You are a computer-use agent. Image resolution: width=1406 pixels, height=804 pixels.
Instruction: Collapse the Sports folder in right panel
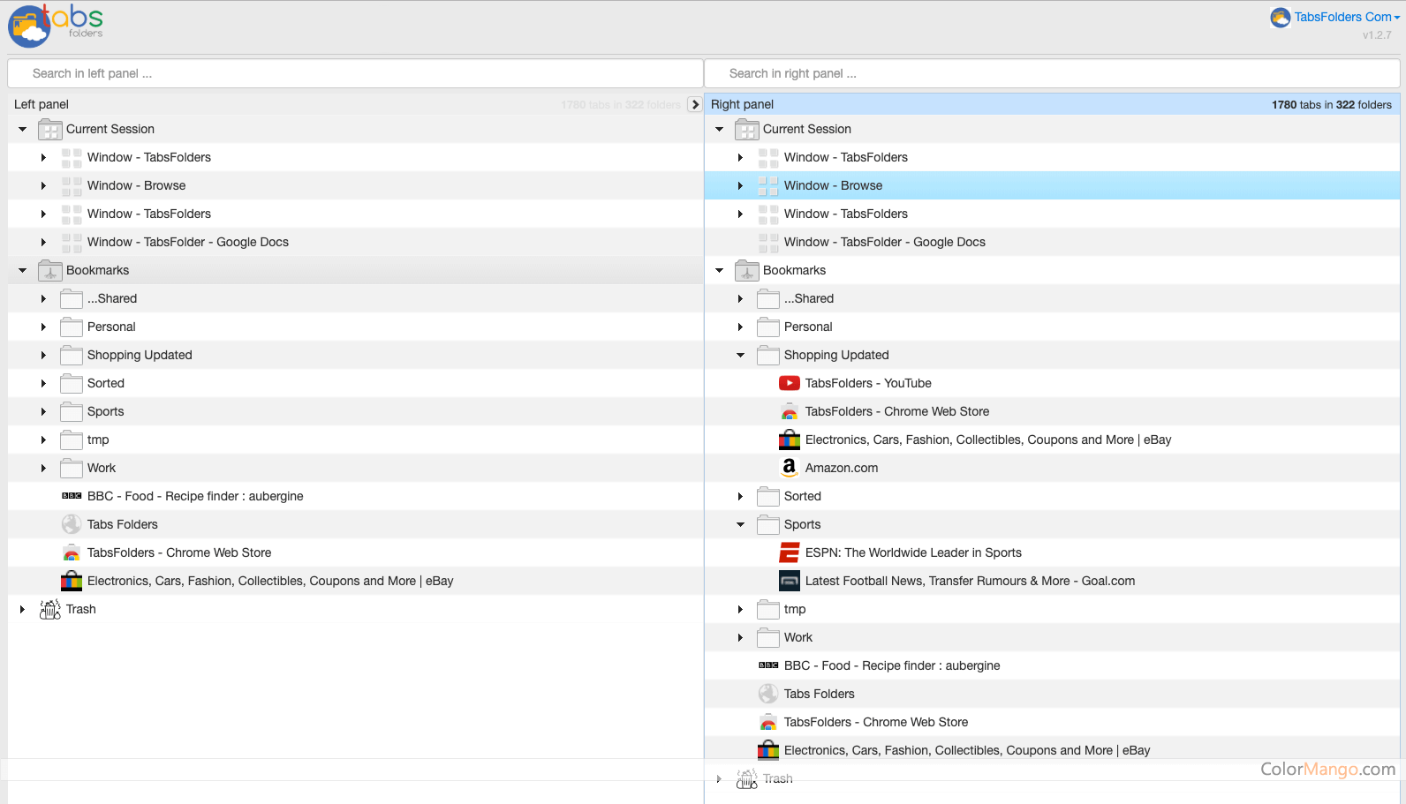(740, 524)
